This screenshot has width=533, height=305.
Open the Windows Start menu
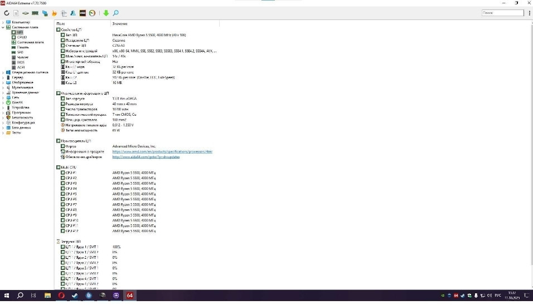coord(7,296)
